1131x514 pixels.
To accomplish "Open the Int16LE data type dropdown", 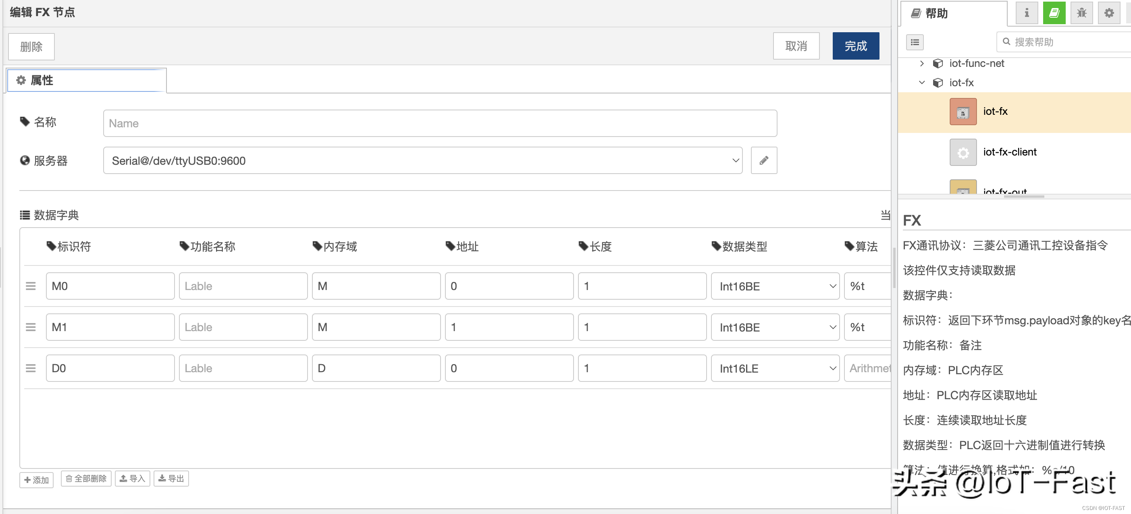I will coord(775,368).
